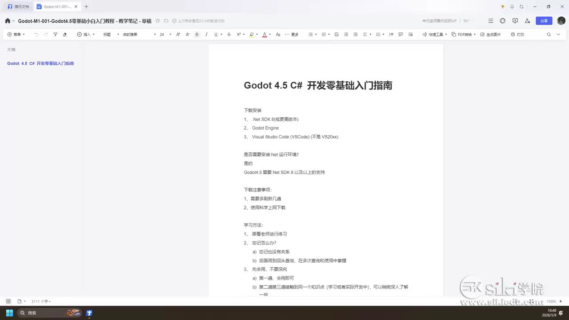Image resolution: width=569 pixels, height=320 pixels.
Task: Open the Windows Start menu
Action: [x=9, y=313]
